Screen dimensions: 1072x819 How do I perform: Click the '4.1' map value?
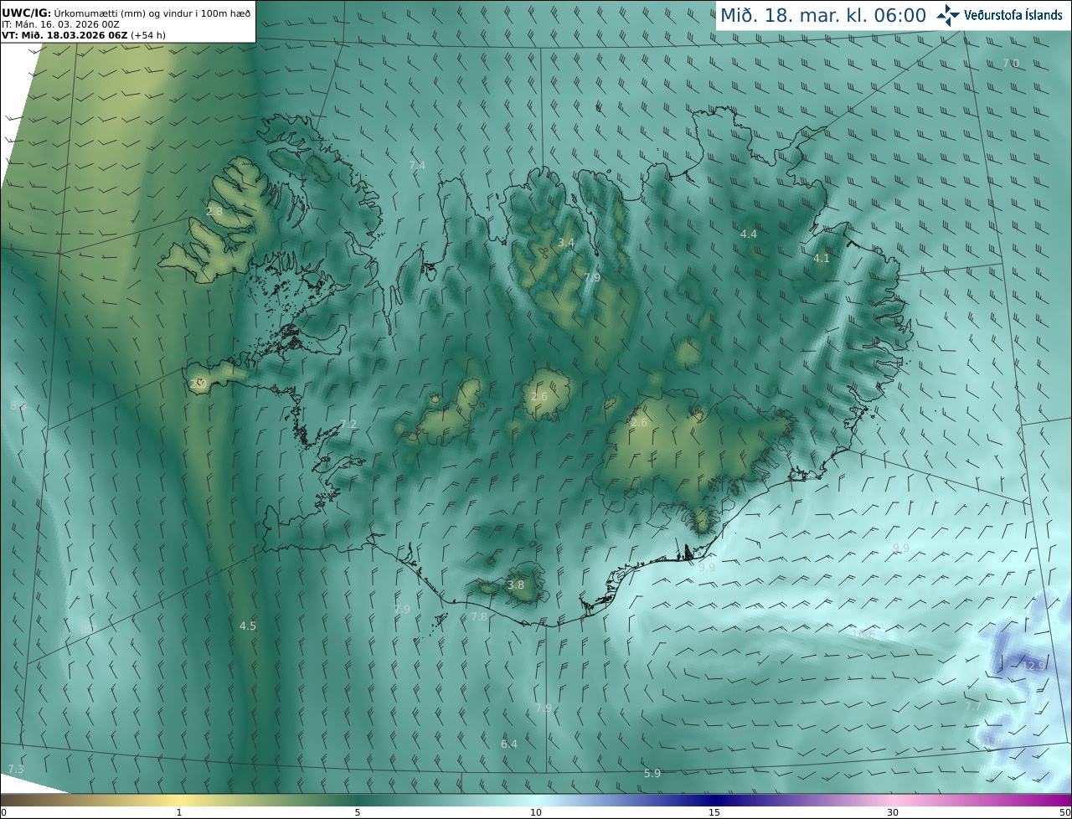tap(822, 259)
